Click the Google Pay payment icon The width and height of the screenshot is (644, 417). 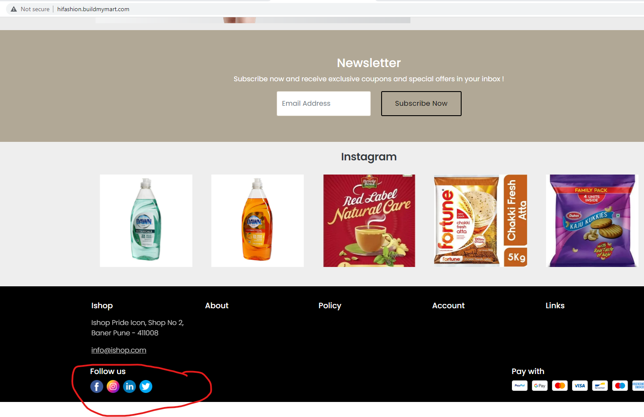[540, 386]
